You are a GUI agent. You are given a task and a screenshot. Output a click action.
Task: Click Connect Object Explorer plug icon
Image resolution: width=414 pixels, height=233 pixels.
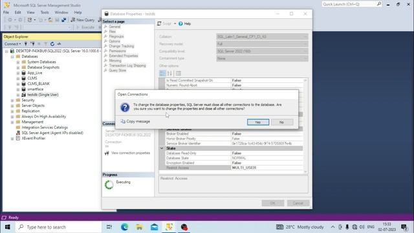tap(26, 44)
